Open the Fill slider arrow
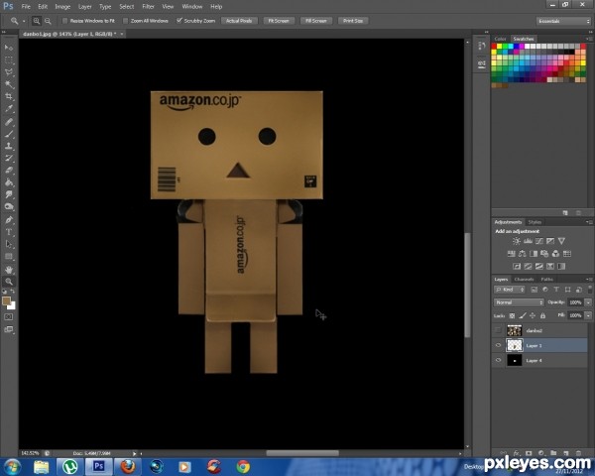 click(x=588, y=315)
